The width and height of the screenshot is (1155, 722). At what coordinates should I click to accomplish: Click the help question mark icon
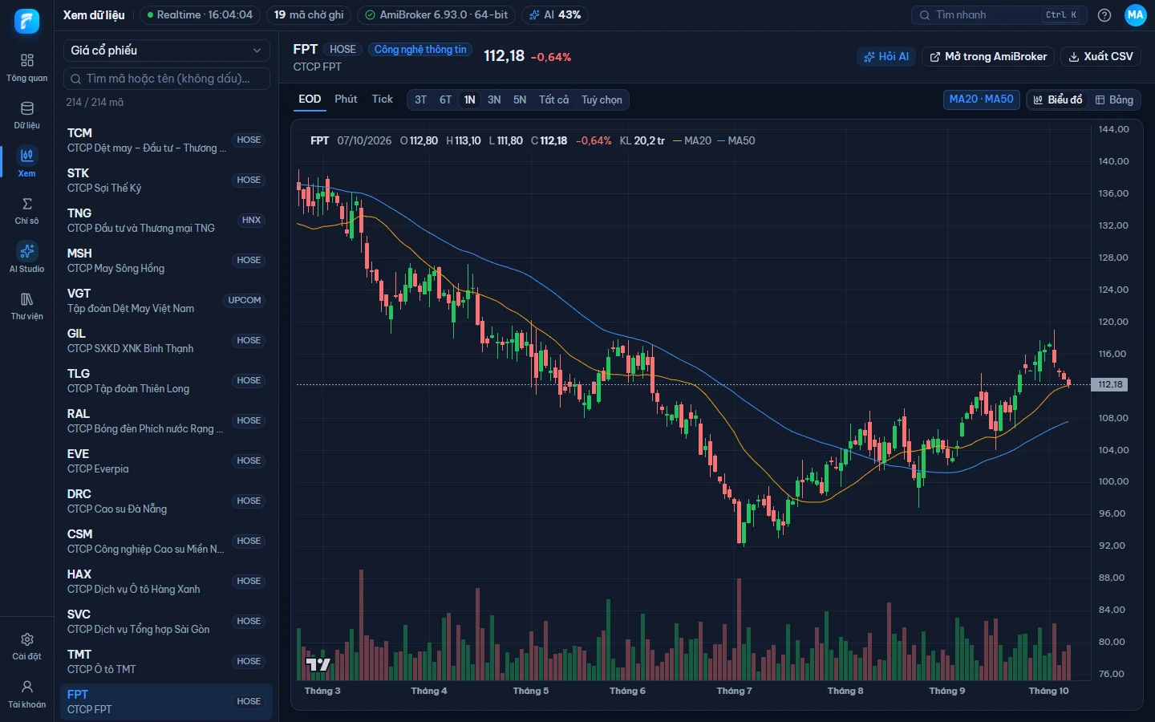pos(1104,15)
